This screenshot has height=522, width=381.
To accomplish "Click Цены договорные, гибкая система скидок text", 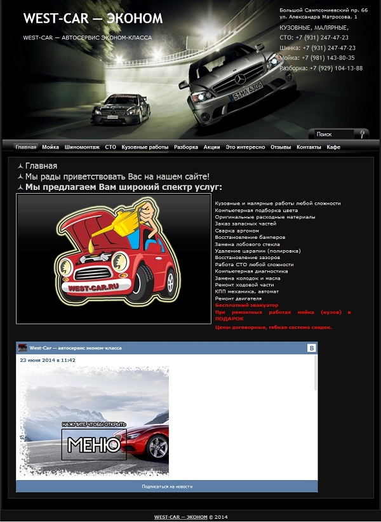I will 274,327.
